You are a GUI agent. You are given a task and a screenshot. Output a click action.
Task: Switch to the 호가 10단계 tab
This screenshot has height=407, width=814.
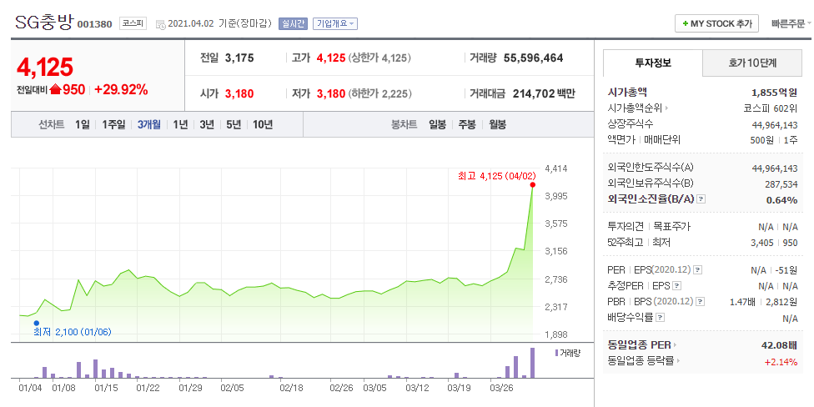[752, 63]
